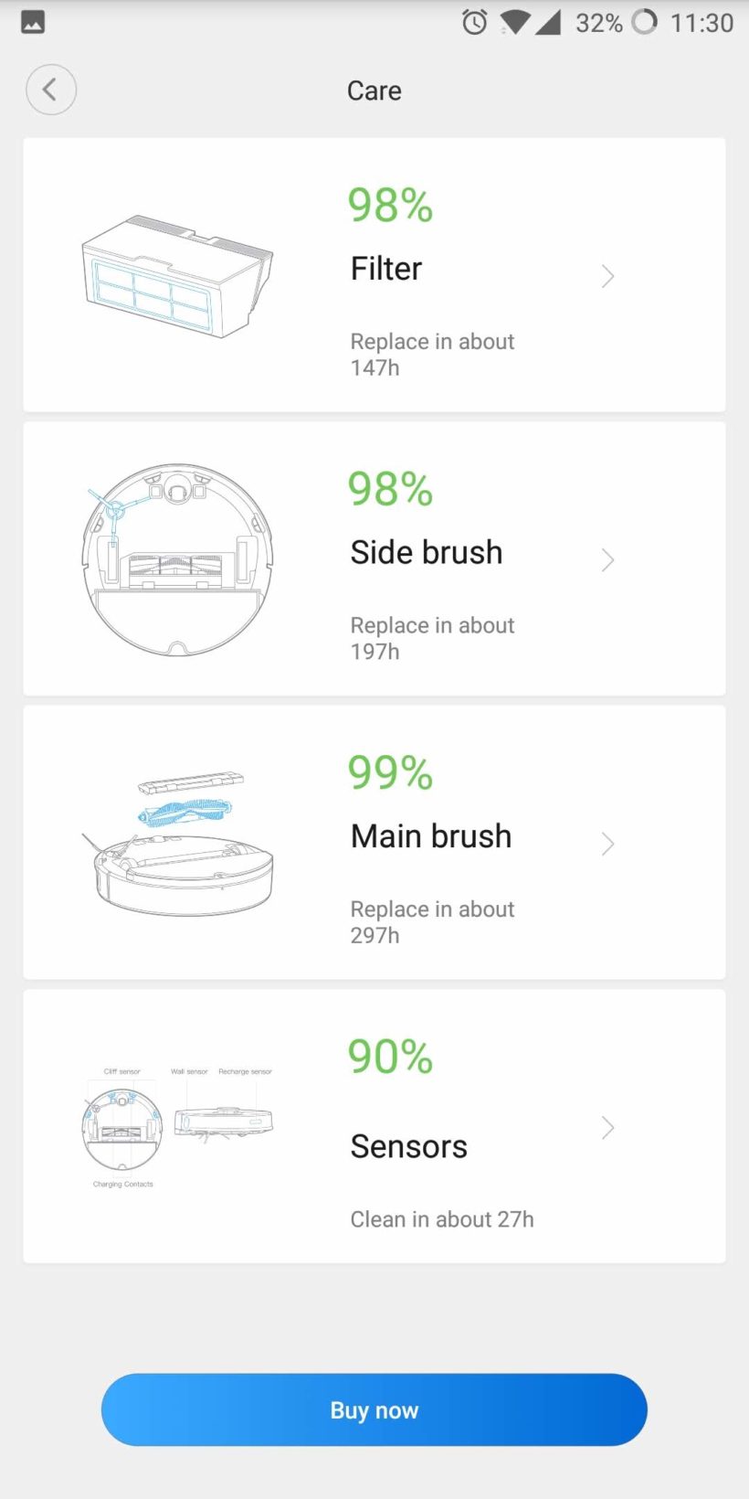The height and width of the screenshot is (1499, 749).
Task: Tap the Sensors 90% remaining value
Action: [x=390, y=1057]
